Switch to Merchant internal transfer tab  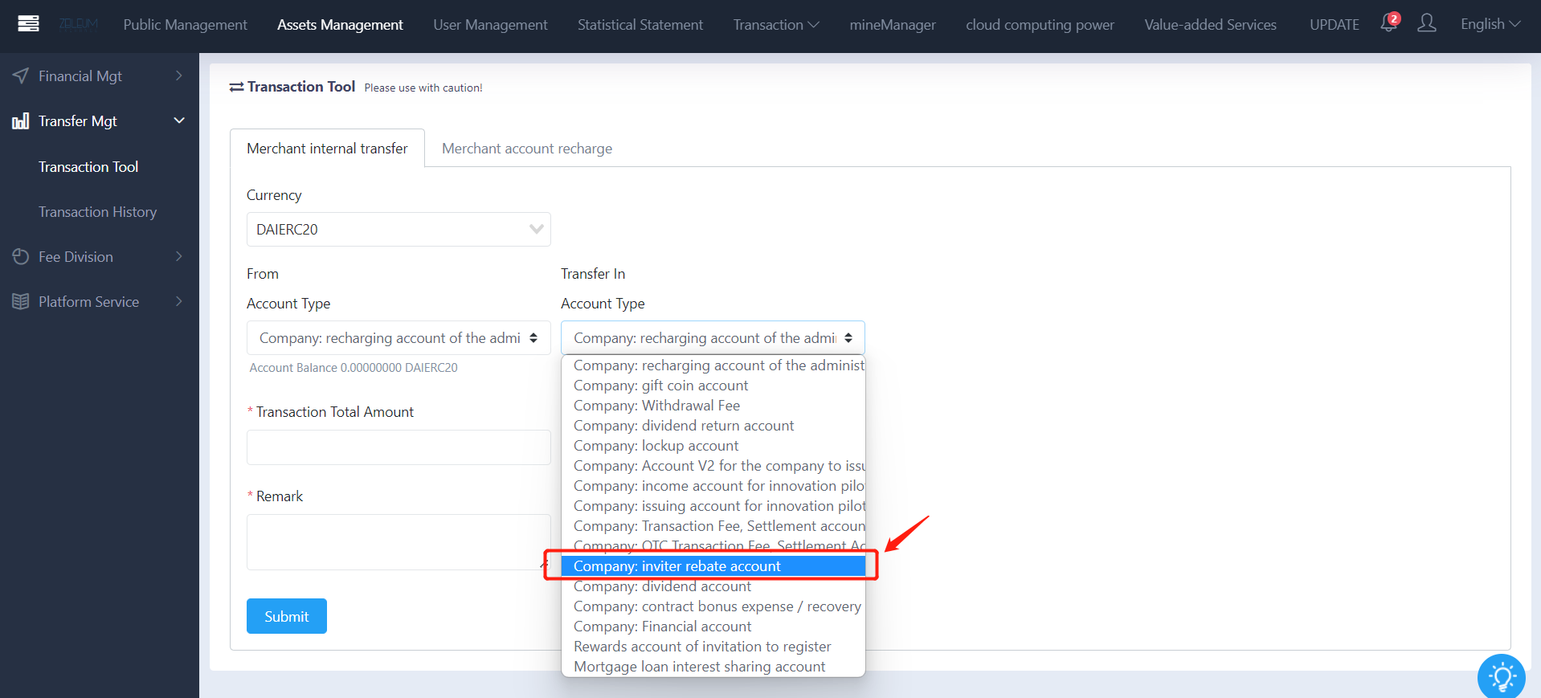pos(327,149)
